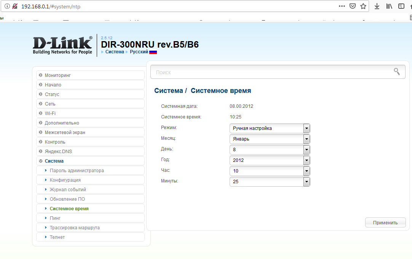Bookmark this page with the star icon
Image resolution: width=412 pixels, height=259 pixels.
pyautogui.click(x=363, y=6)
